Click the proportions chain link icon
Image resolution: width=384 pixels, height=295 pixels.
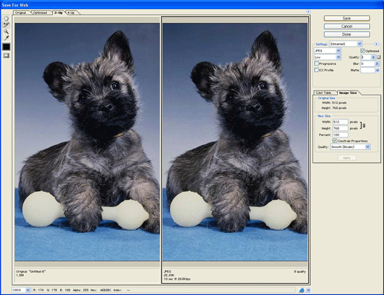click(x=364, y=126)
